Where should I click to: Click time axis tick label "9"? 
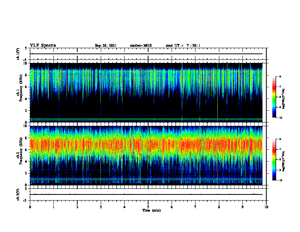click(x=242, y=207)
